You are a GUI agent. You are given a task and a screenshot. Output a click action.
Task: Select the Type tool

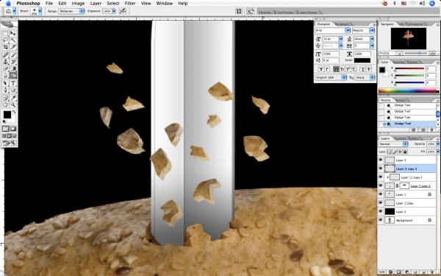point(13,83)
